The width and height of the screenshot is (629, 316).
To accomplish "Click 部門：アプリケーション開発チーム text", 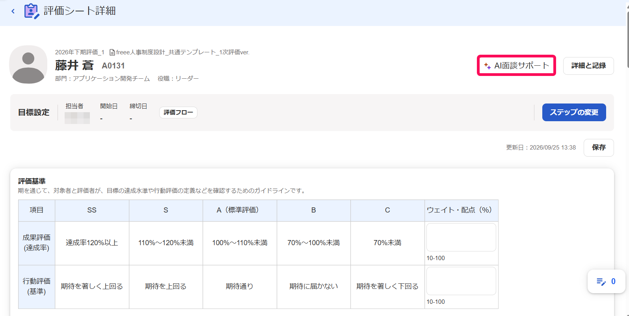I will [x=102, y=79].
